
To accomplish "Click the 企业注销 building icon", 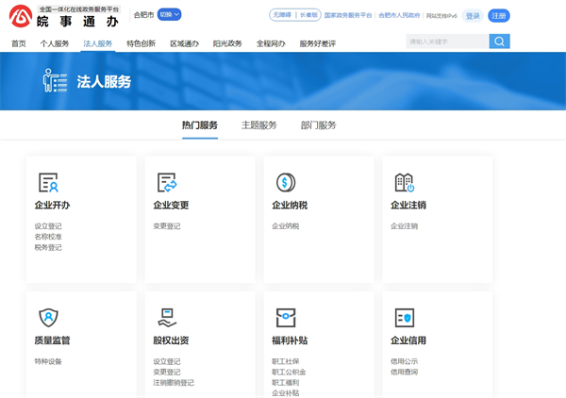I will [x=405, y=183].
